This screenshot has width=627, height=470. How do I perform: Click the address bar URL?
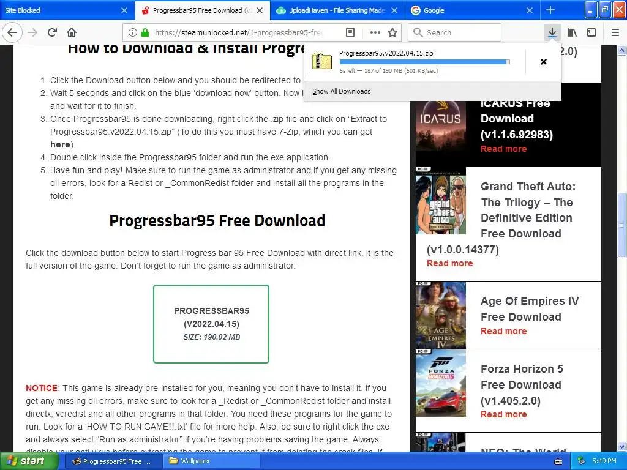(238, 33)
